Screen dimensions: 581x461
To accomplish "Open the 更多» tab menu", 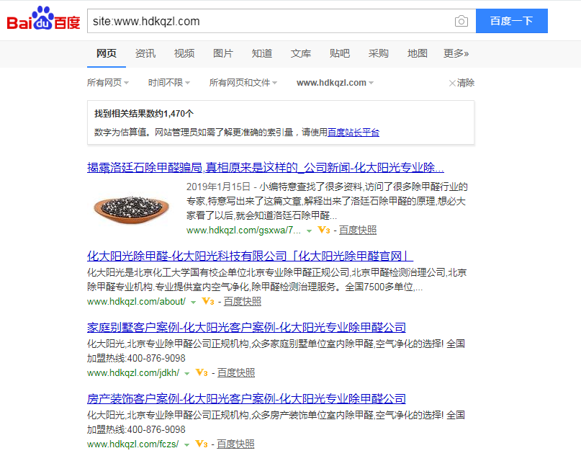I will (x=456, y=53).
